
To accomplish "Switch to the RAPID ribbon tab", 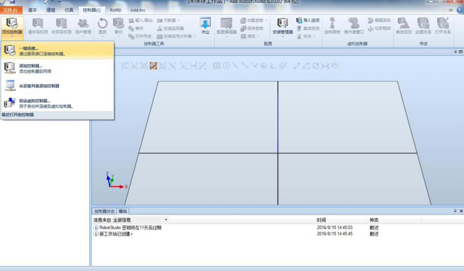I will pyautogui.click(x=116, y=10).
